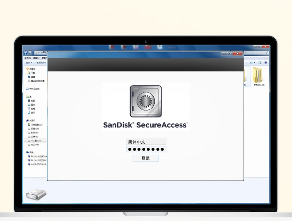Click 包含到库中 in Explorer toolbar
292x221 pixels.
(x=41, y=63)
